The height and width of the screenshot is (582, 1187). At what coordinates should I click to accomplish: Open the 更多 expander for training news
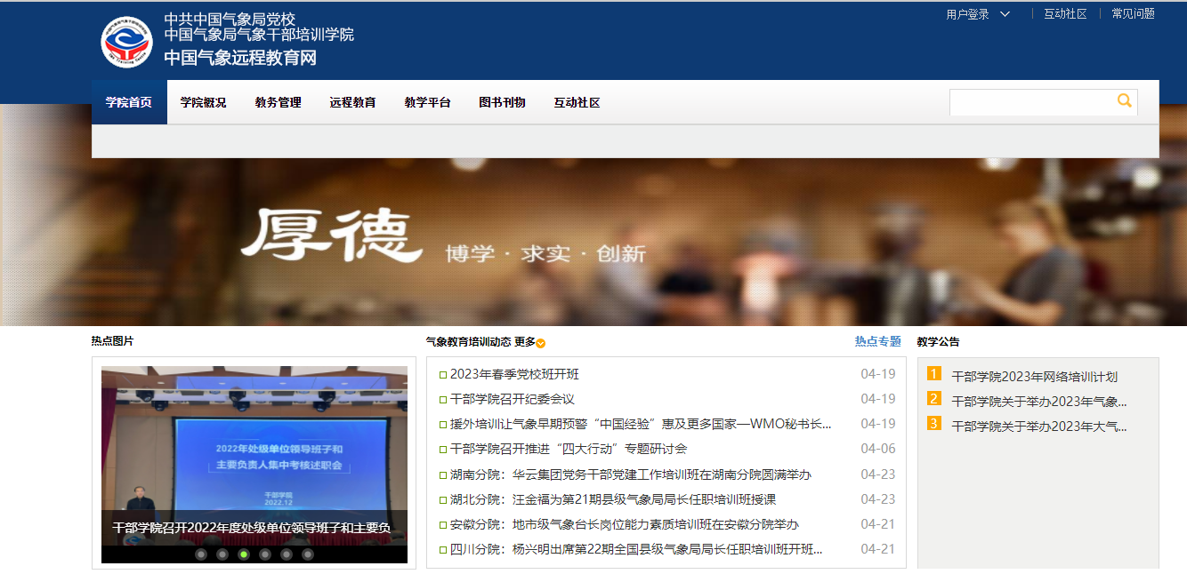point(531,340)
